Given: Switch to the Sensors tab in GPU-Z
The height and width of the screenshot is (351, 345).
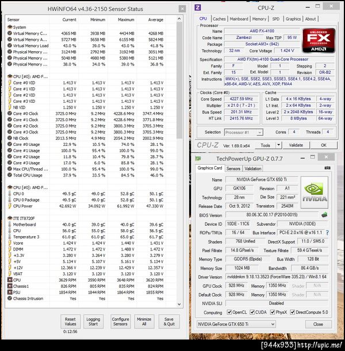Looking at the screenshot, I should [233, 168].
